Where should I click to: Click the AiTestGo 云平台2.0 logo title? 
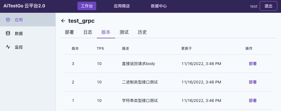click(x=24, y=6)
